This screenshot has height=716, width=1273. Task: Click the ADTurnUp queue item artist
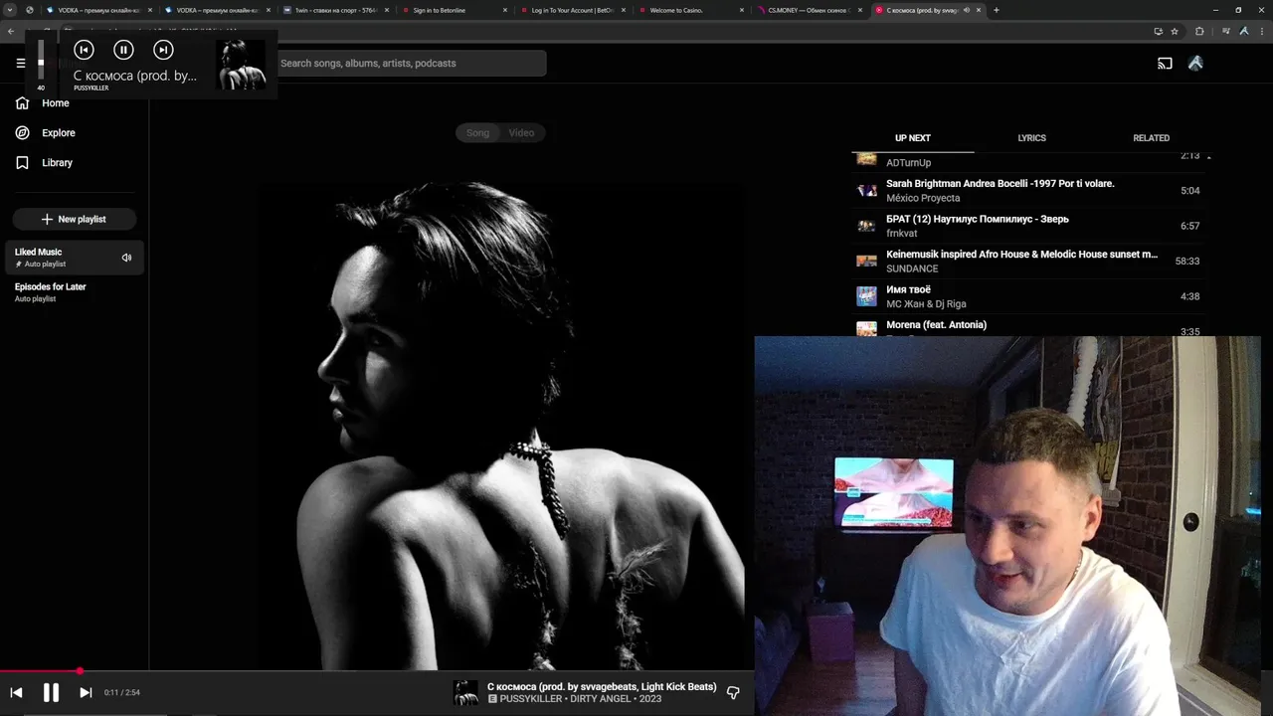click(908, 163)
